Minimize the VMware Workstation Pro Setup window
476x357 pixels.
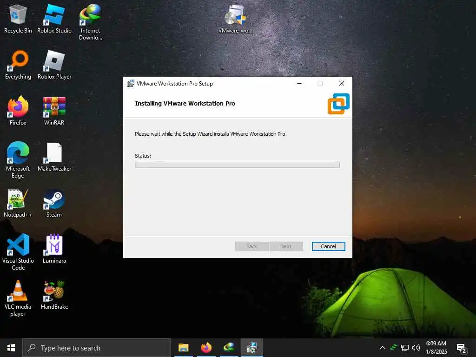299,84
